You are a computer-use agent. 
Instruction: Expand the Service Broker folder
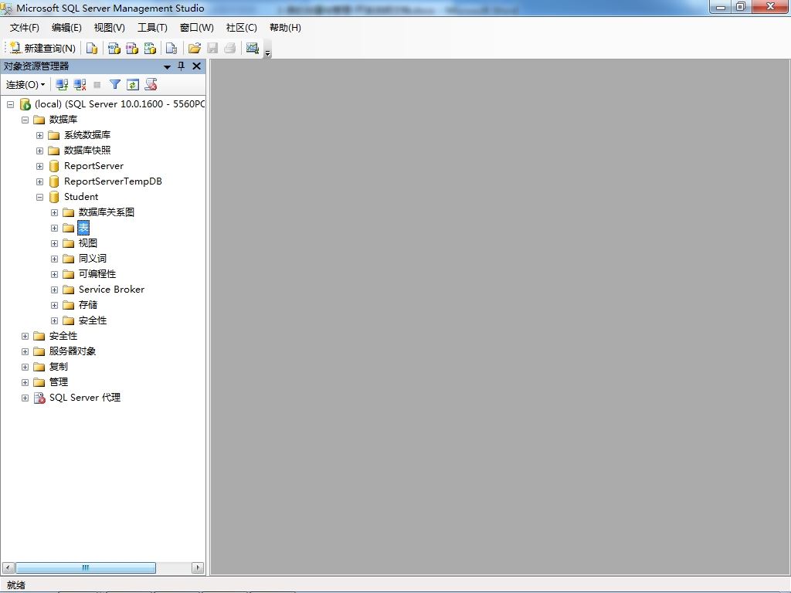54,290
